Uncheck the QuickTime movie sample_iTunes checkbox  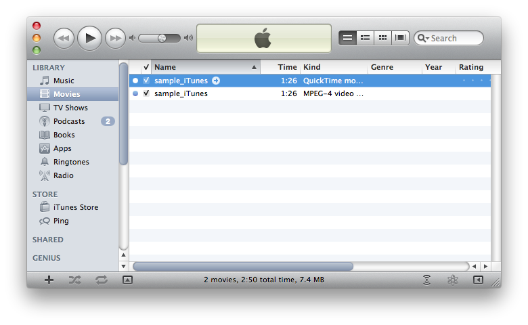[x=146, y=81]
